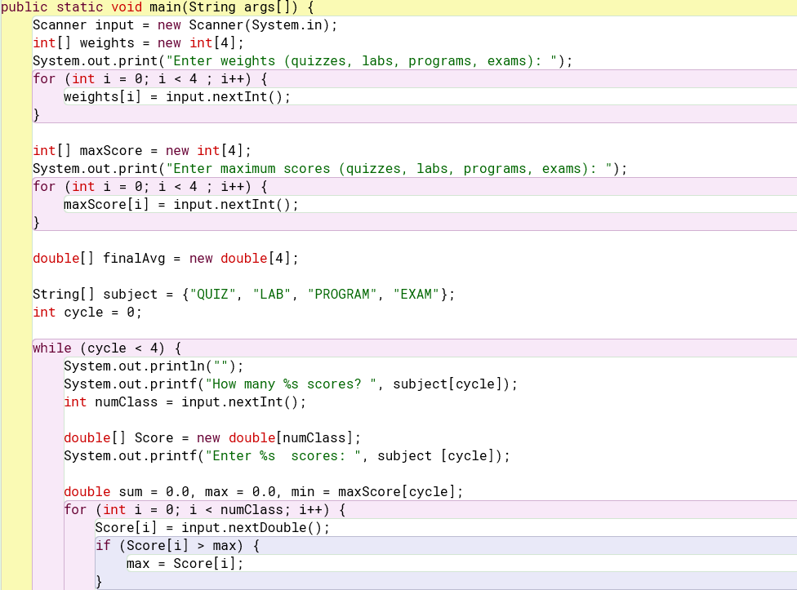Click the 'Enter weights (quizzes, labs...' print statement
Viewport: 797px width, 590px height.
(302, 61)
